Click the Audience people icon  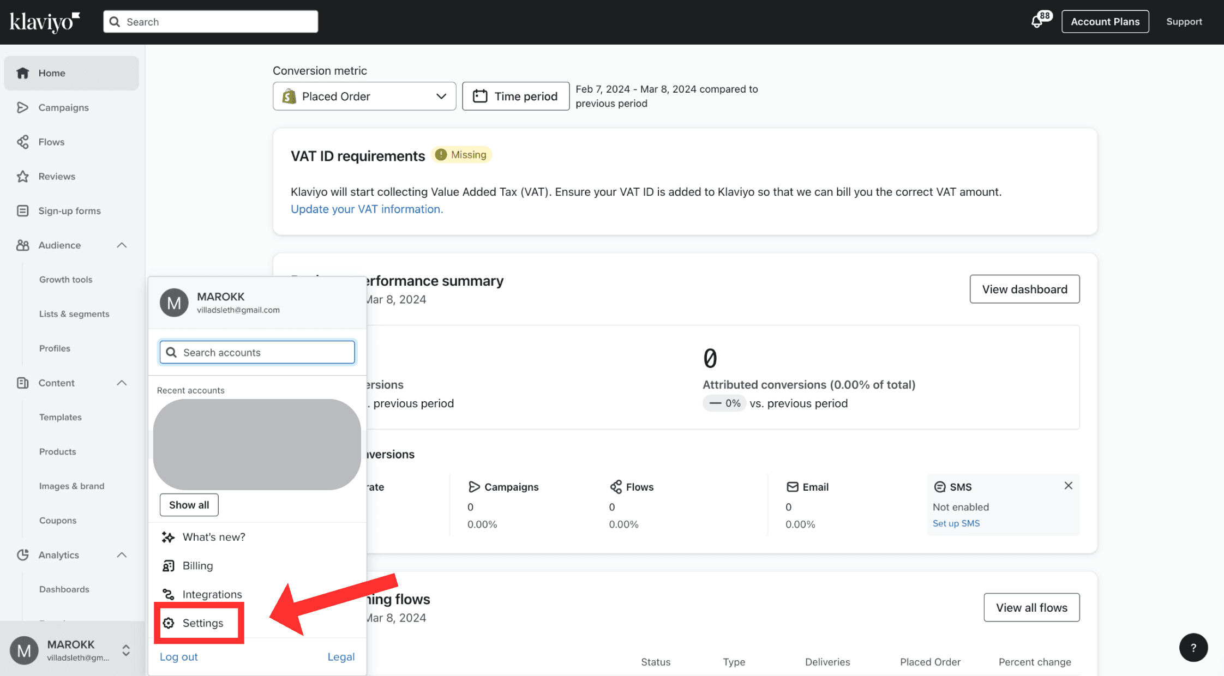coord(22,245)
